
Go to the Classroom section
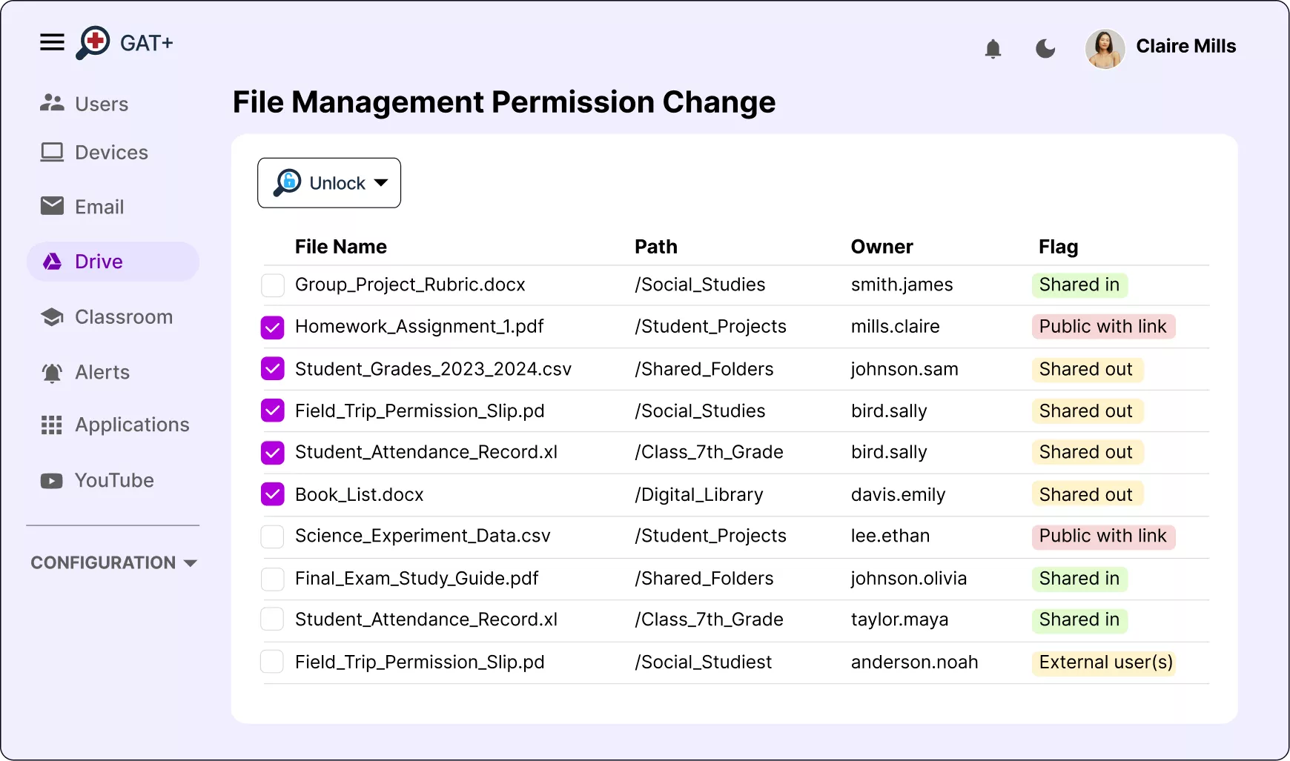(x=123, y=317)
